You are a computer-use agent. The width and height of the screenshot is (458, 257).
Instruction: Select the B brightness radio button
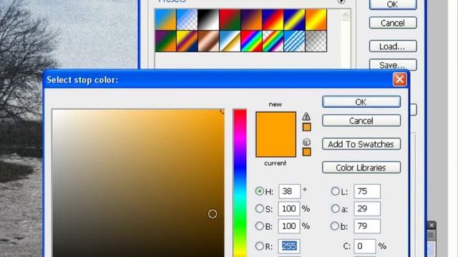259,226
